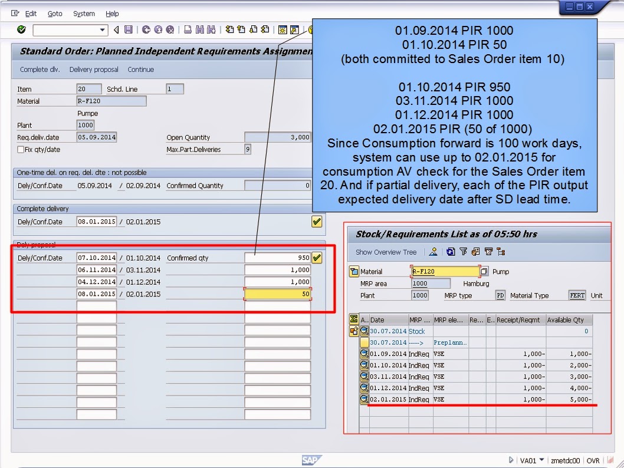Toggle the green check beside Complete delivery date
624x468 pixels.
tap(317, 222)
